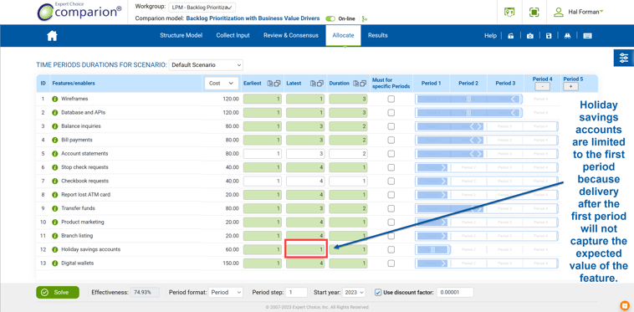Show info for Wireframes feature
634x312 pixels.
point(55,99)
